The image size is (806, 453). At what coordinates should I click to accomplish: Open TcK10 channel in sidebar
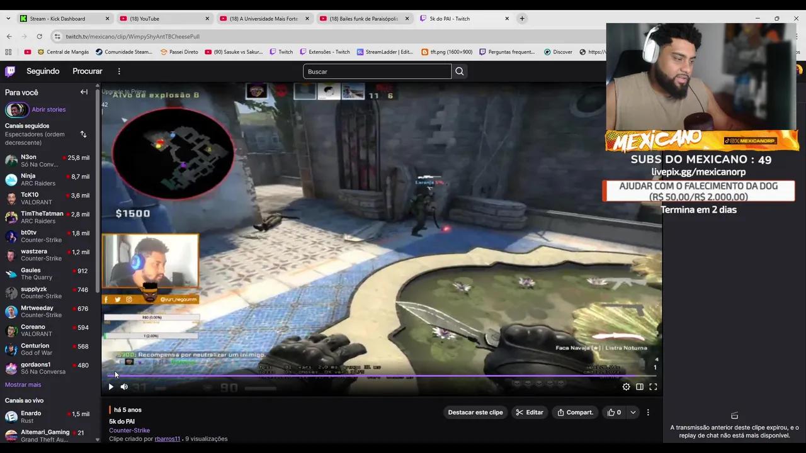click(x=48, y=198)
